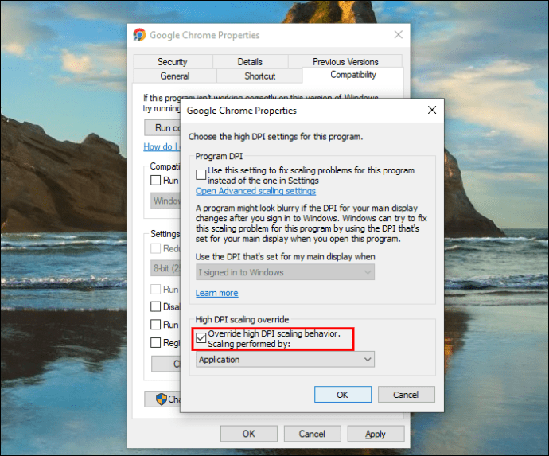This screenshot has height=456, width=549.
Task: Click the Chrome icon in the background window title
Action: (139, 35)
